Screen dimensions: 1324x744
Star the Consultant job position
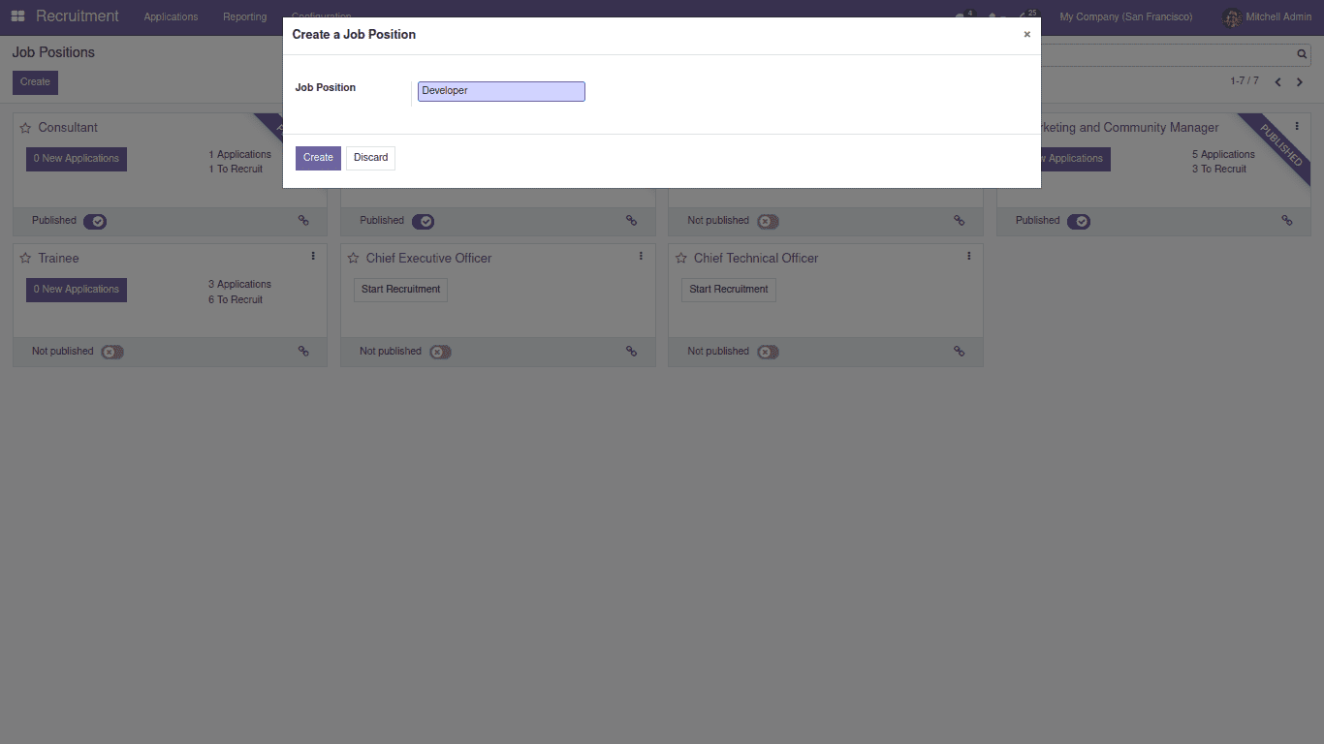25,128
